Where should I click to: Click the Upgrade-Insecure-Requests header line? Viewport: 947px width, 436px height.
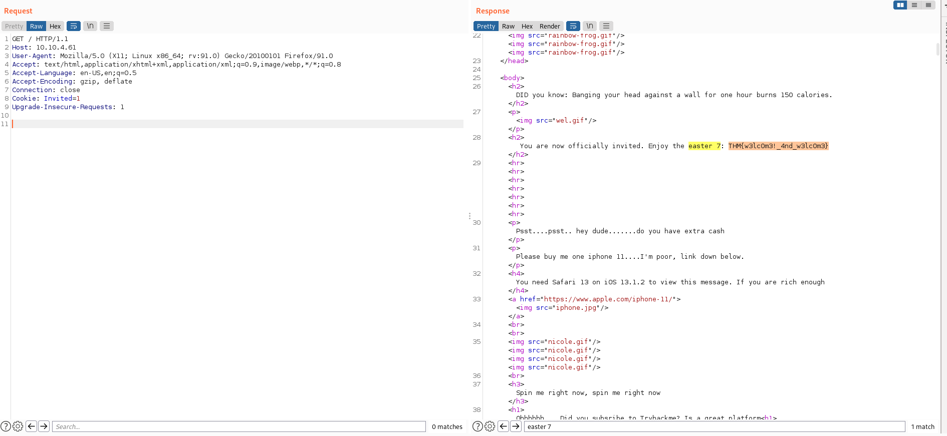coord(68,107)
